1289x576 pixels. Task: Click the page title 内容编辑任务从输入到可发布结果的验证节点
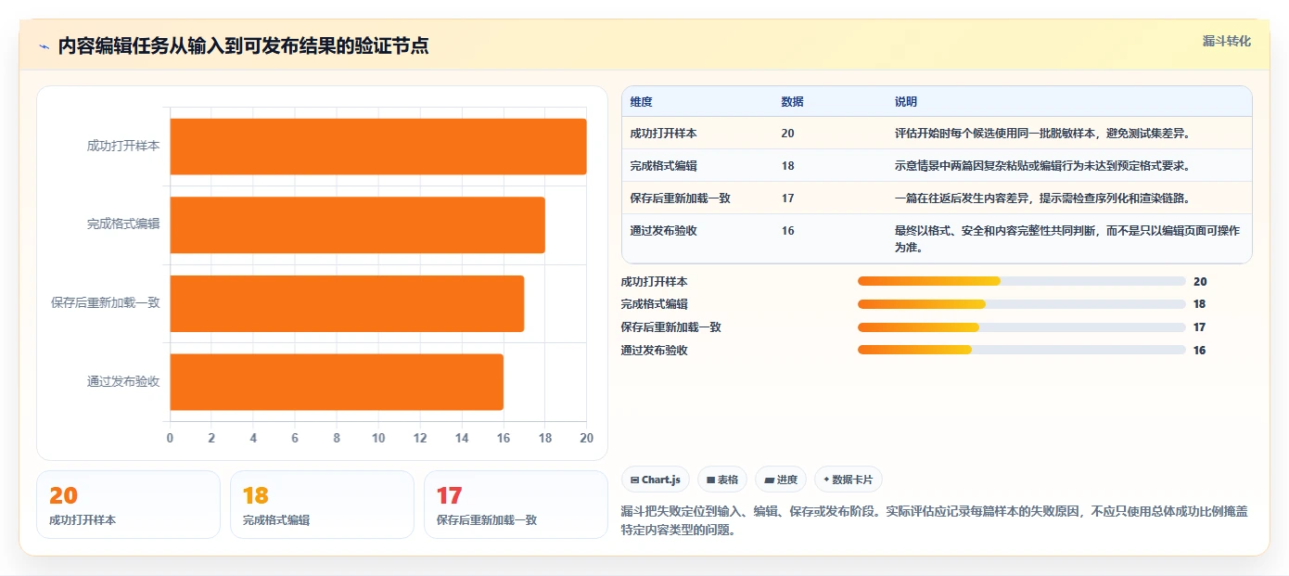coord(243,46)
